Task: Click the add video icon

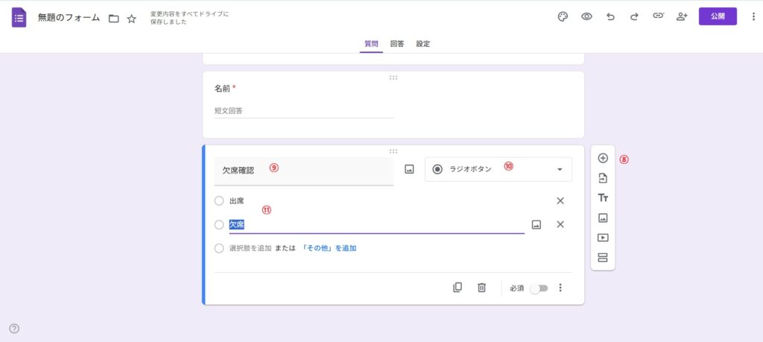Action: pos(603,238)
